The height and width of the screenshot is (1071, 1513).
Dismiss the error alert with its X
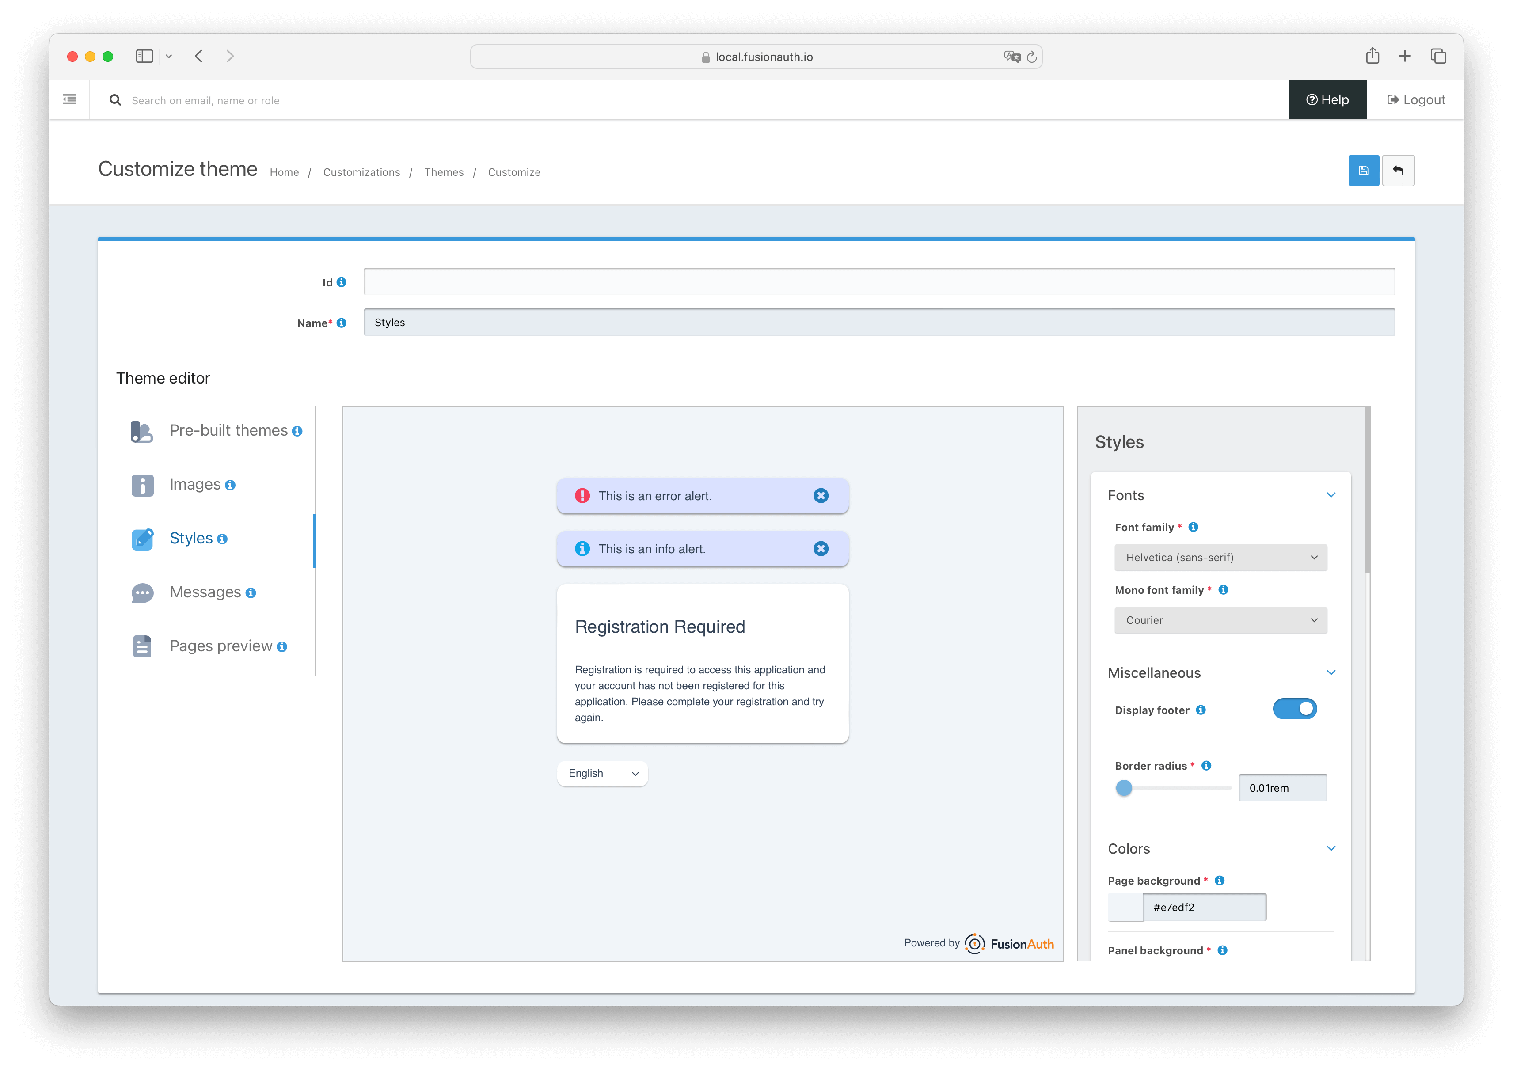tap(821, 496)
